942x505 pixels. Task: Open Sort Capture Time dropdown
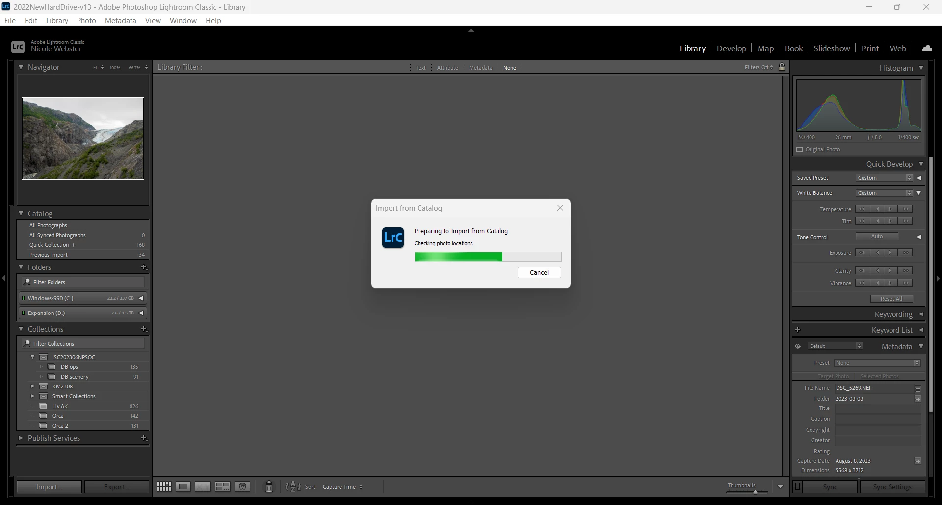coord(342,487)
